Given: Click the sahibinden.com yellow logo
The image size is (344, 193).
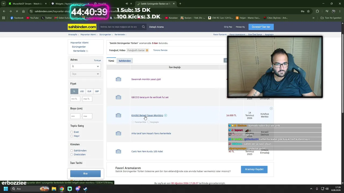Looking at the screenshot, I should [82, 27].
